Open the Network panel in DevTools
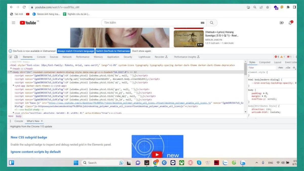This screenshot has width=304, height=171. click(67, 57)
